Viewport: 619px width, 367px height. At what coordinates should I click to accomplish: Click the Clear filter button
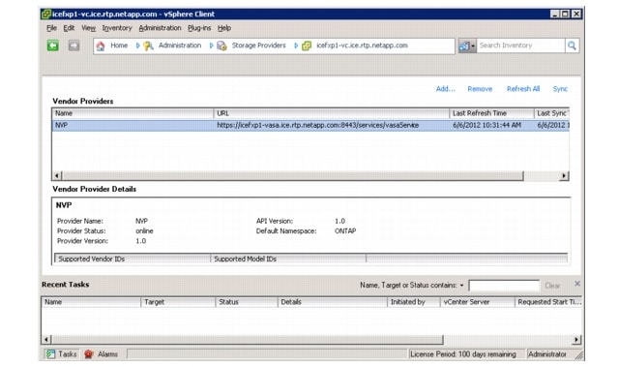pos(552,286)
